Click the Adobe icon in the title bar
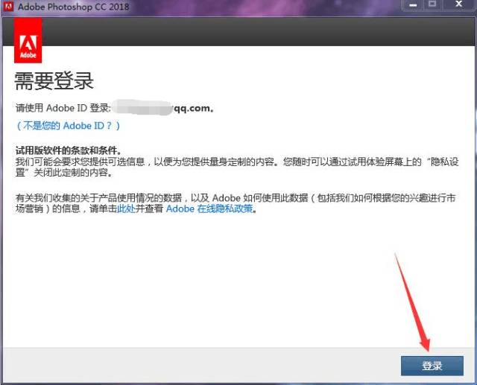The image size is (477, 385). 8,6
